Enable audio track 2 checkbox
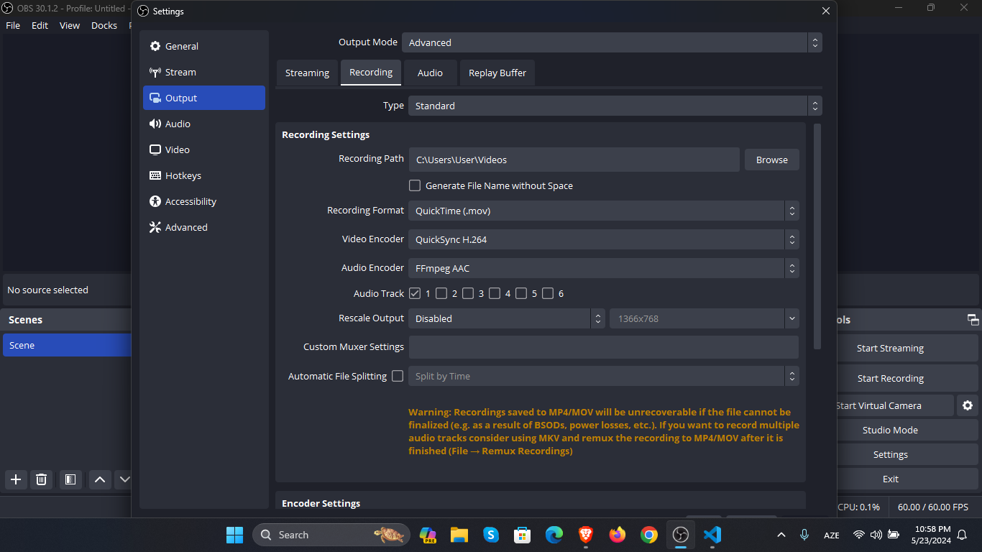Image resolution: width=982 pixels, height=552 pixels. 441,293
